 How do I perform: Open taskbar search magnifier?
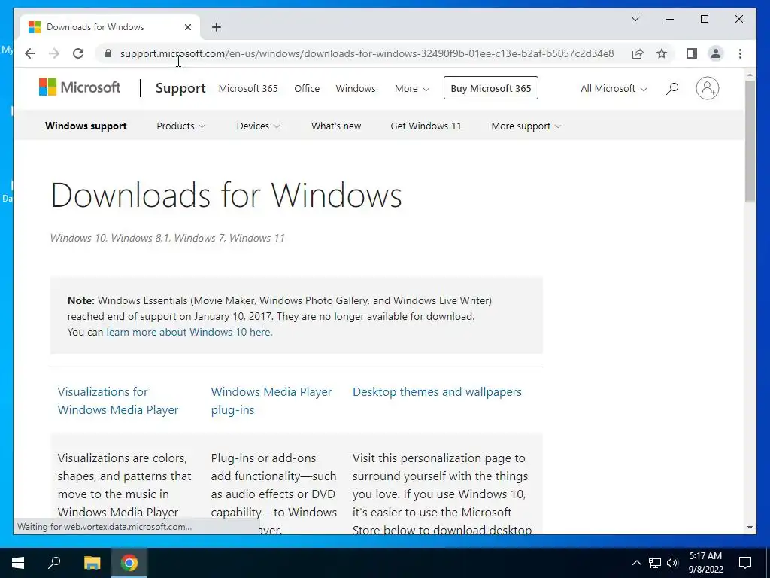tap(54, 563)
